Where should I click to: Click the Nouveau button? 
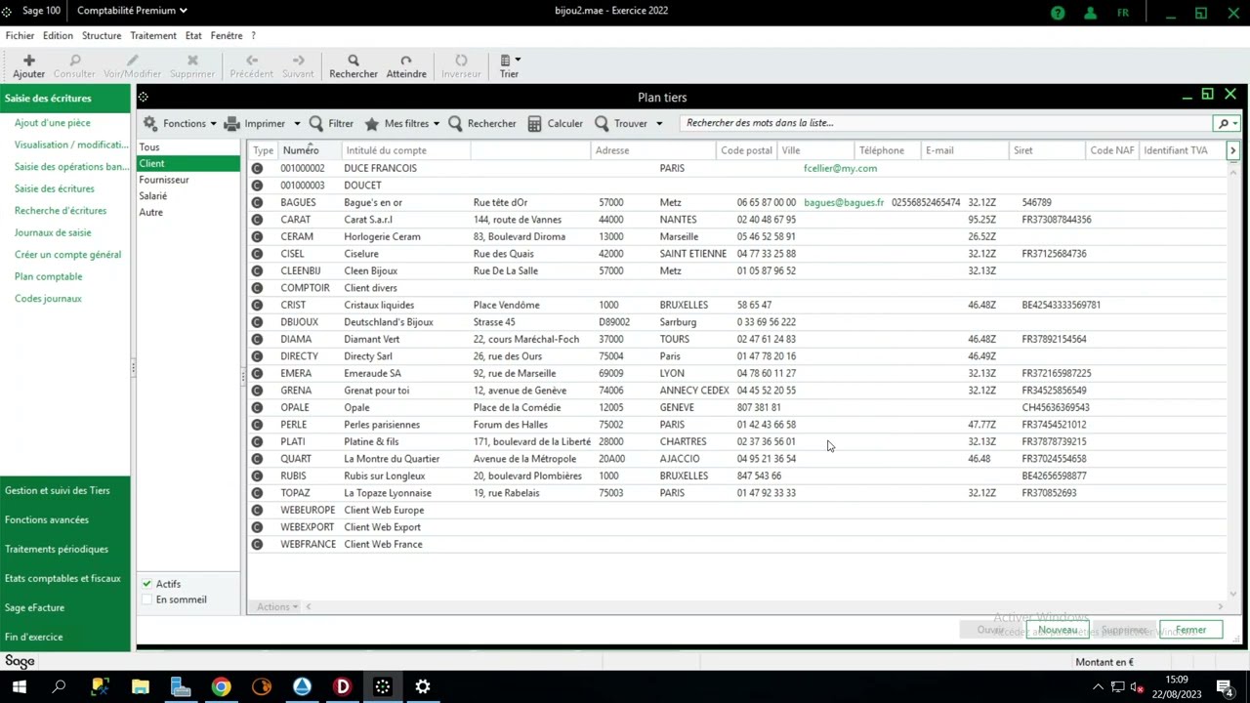point(1058,630)
